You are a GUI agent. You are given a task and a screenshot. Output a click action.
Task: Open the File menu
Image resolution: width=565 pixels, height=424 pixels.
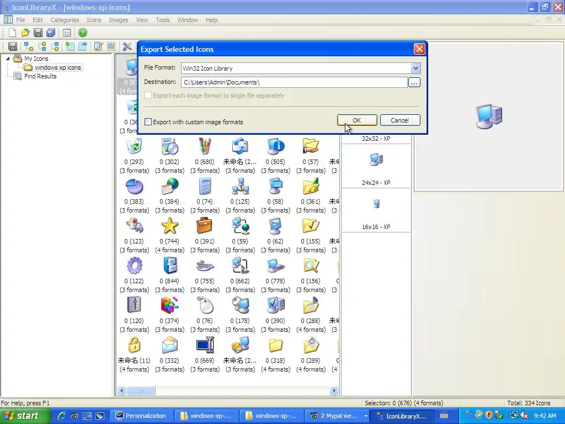[x=20, y=20]
